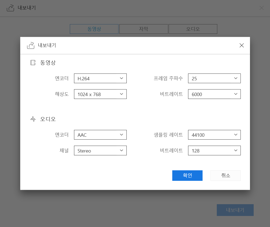Click the 확인 confirm button
Image resolution: width=270 pixels, height=227 pixels.
(187, 175)
